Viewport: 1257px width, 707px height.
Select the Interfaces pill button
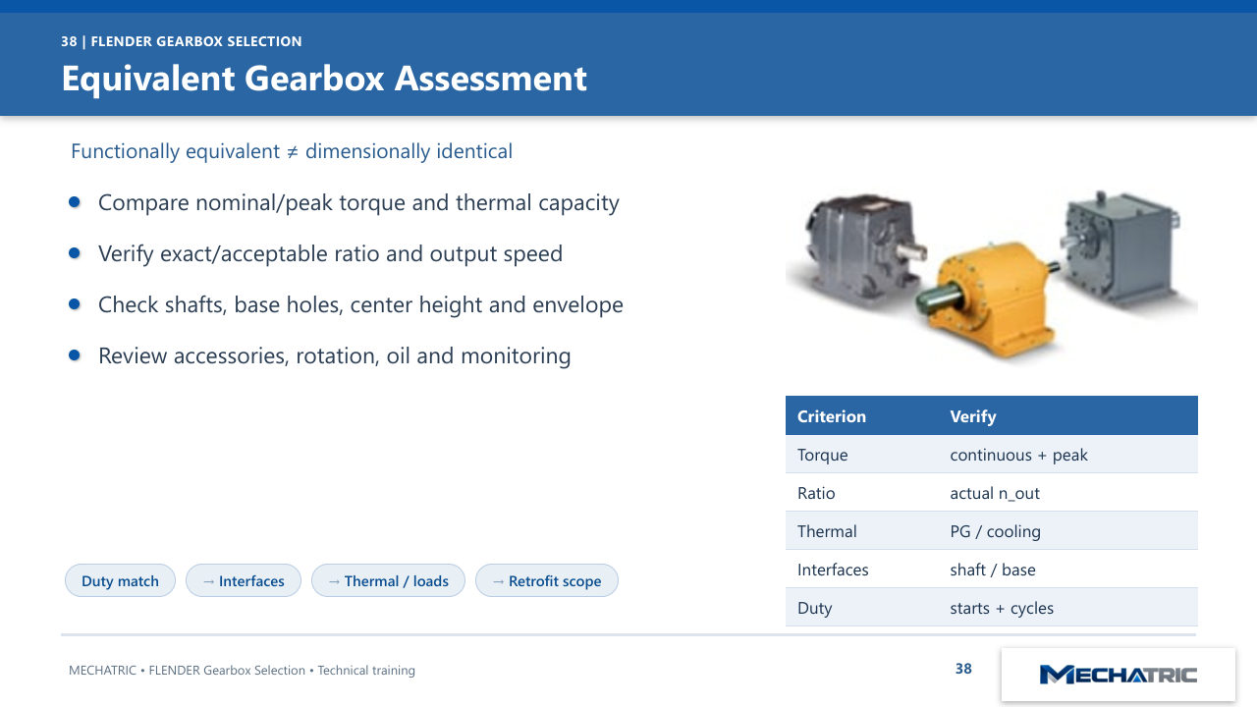[244, 580]
